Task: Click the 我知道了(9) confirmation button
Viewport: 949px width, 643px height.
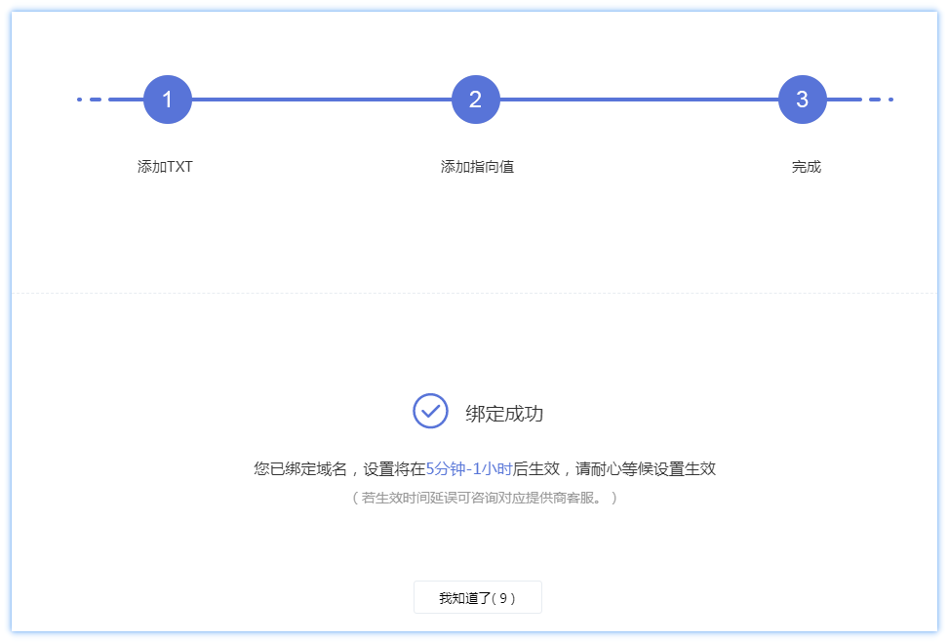Action: (477, 597)
